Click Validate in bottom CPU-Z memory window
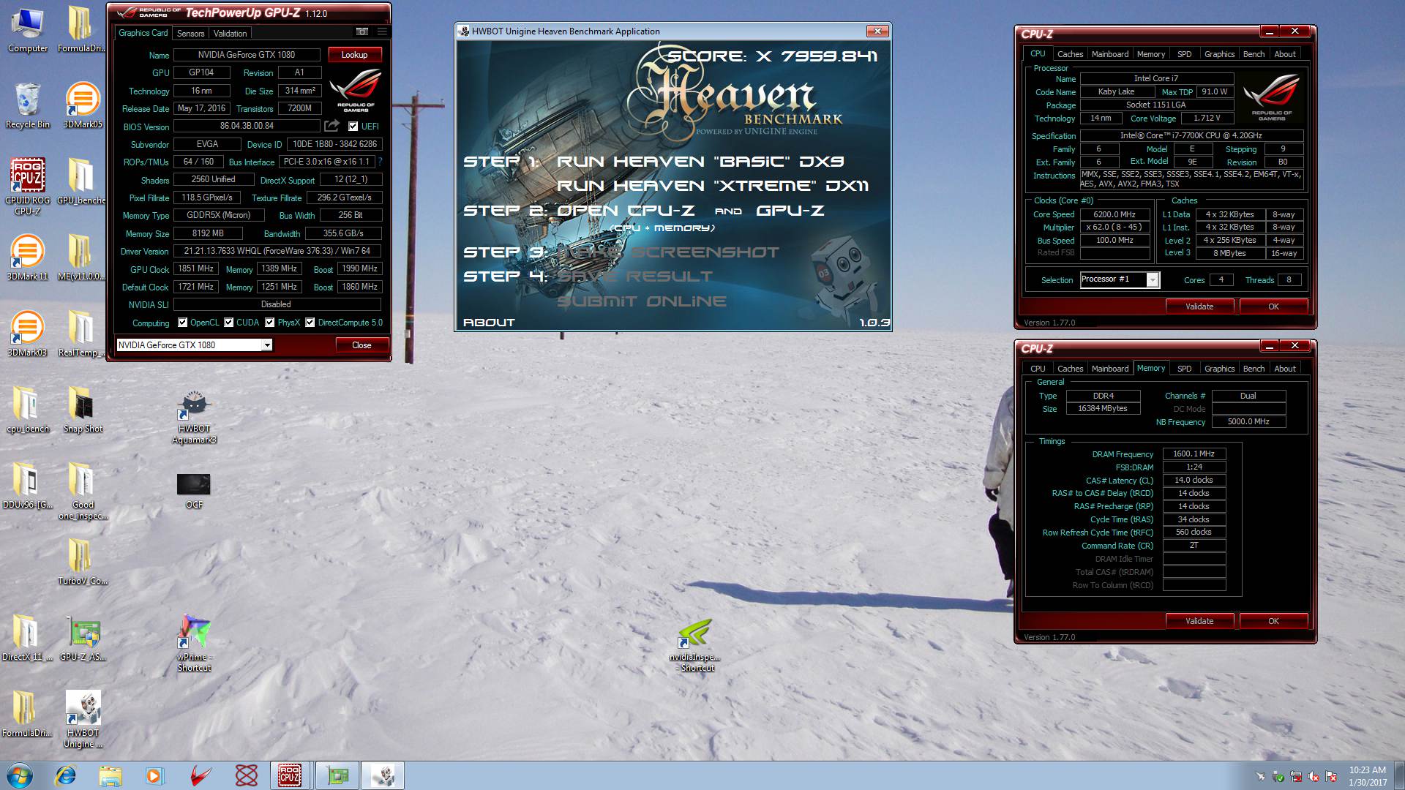The height and width of the screenshot is (790, 1405). pyautogui.click(x=1199, y=621)
